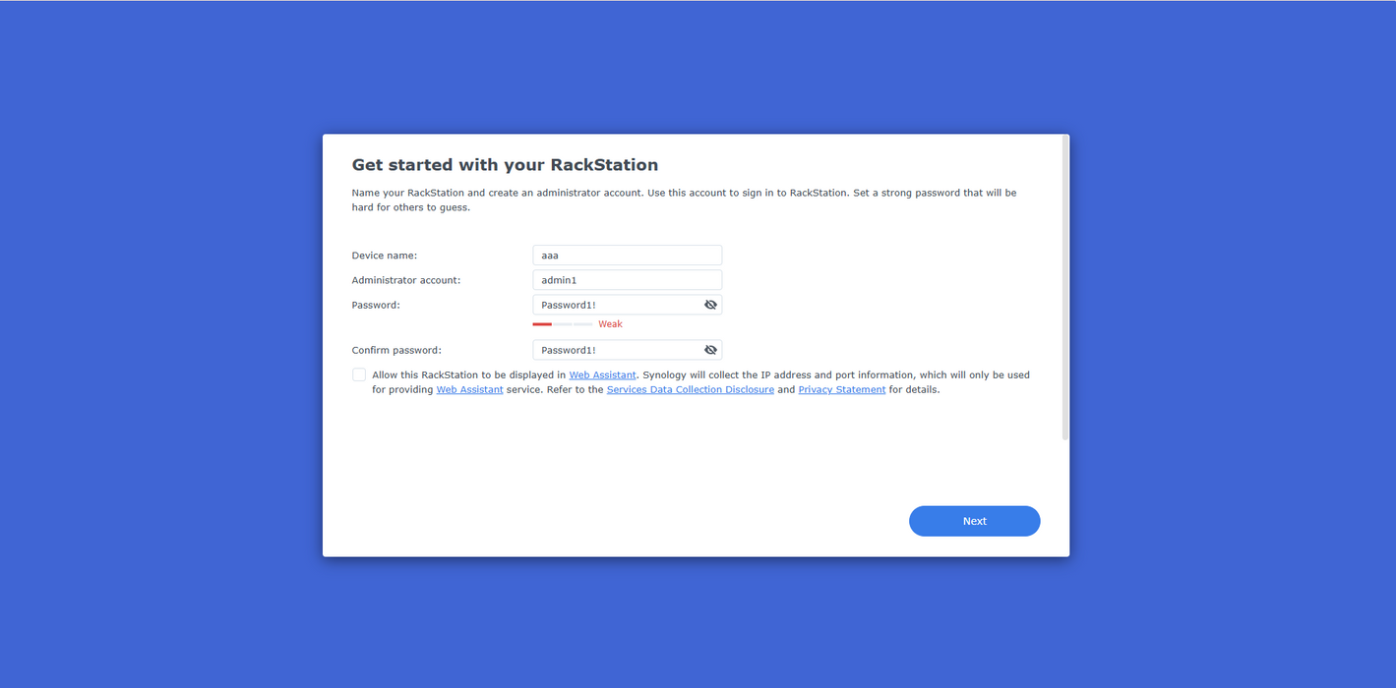Click the red 'Weak' strength indicator text

point(610,324)
